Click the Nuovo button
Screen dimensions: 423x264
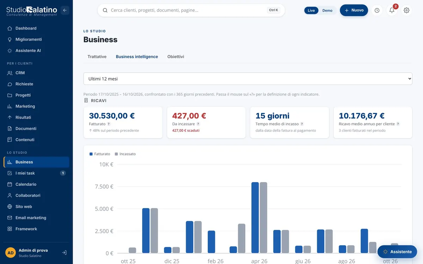(x=354, y=10)
